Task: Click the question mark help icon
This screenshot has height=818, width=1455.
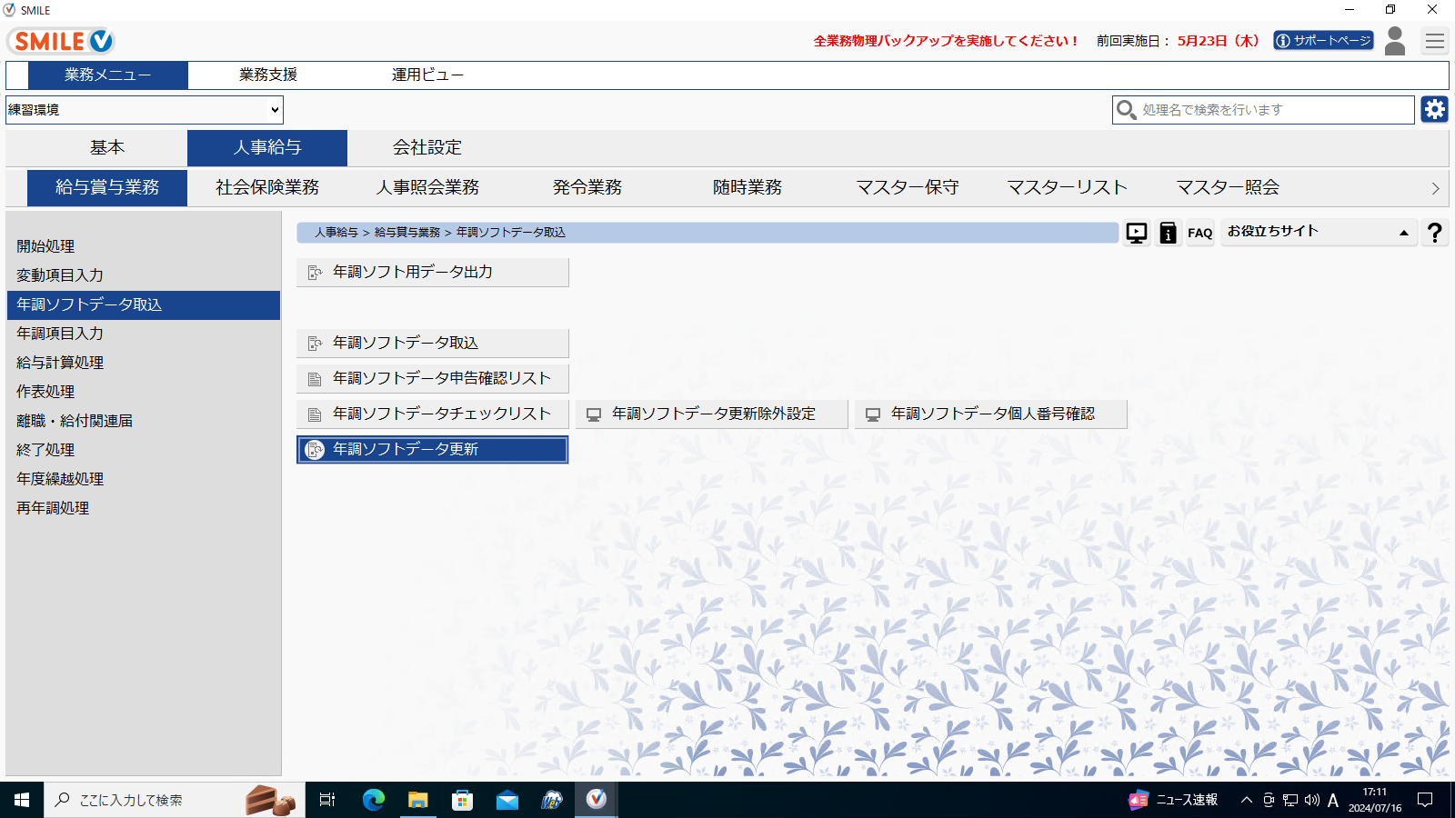Action: [1434, 233]
